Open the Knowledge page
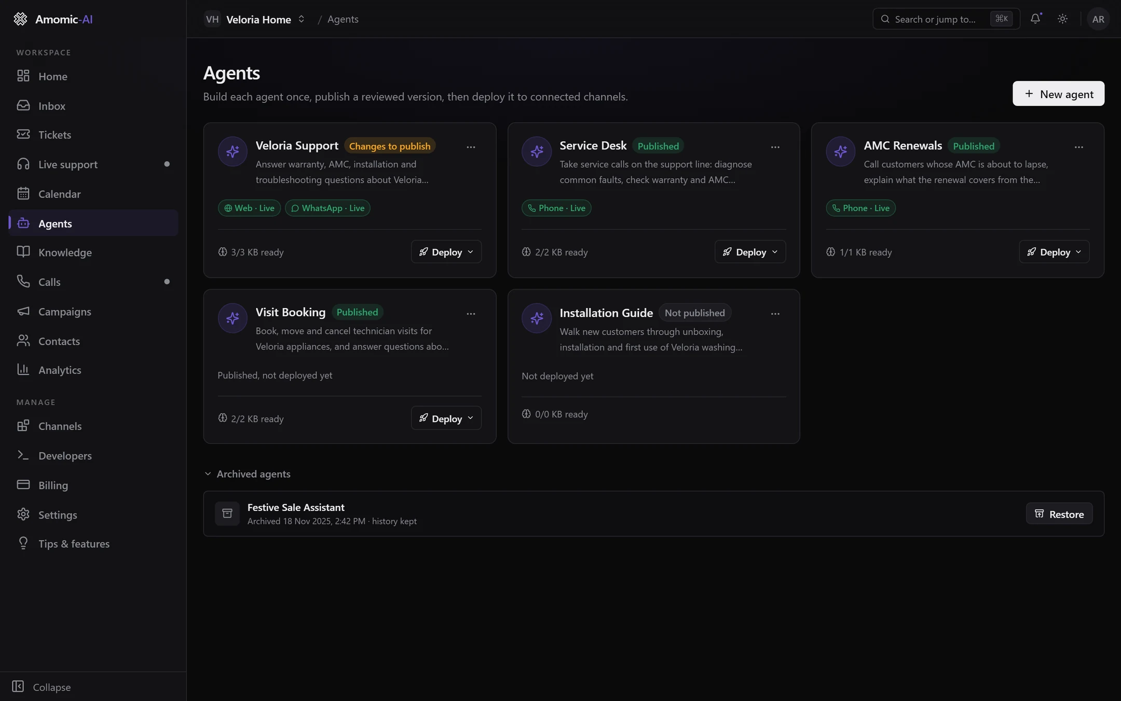 pos(93,252)
